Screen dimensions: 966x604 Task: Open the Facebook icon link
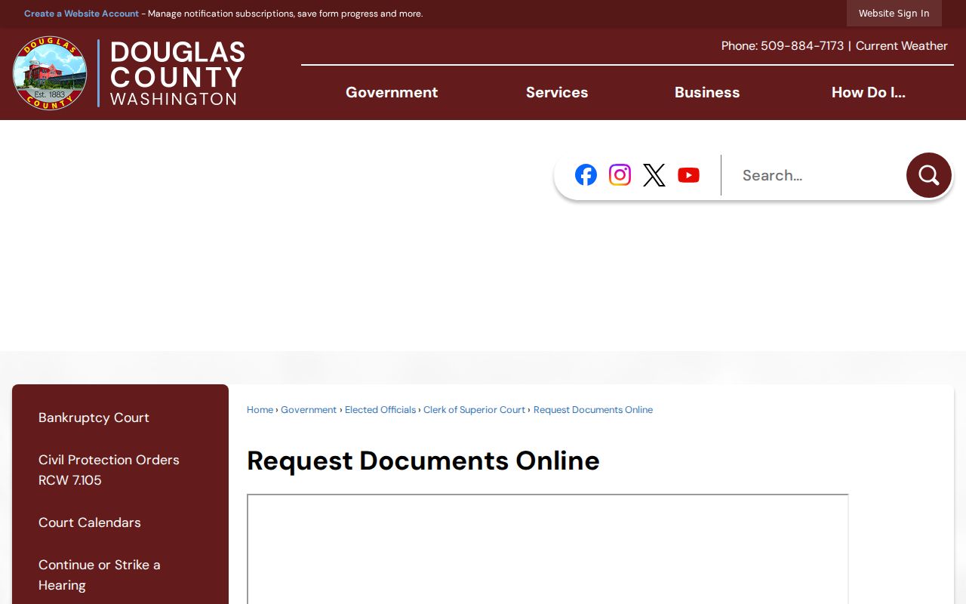(x=586, y=175)
